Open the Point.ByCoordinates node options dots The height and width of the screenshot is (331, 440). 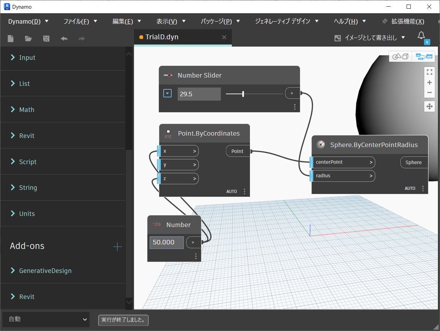245,192
